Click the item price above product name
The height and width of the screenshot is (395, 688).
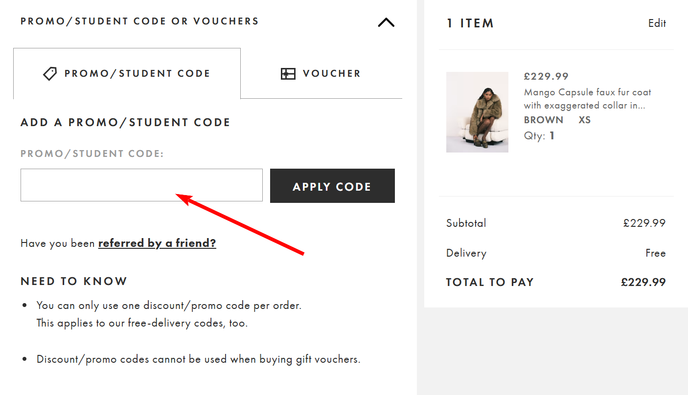546,76
